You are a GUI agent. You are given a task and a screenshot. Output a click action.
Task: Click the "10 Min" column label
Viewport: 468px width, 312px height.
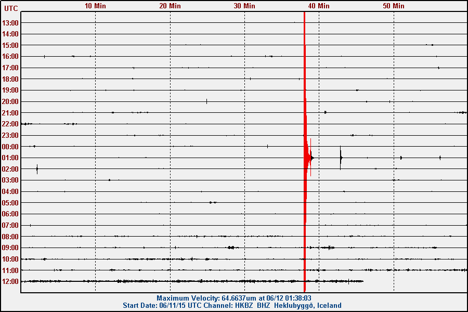(x=95, y=6)
